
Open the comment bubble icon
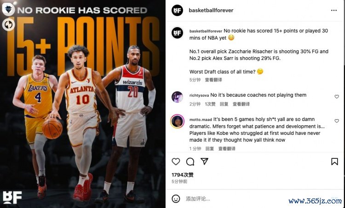point(190,162)
